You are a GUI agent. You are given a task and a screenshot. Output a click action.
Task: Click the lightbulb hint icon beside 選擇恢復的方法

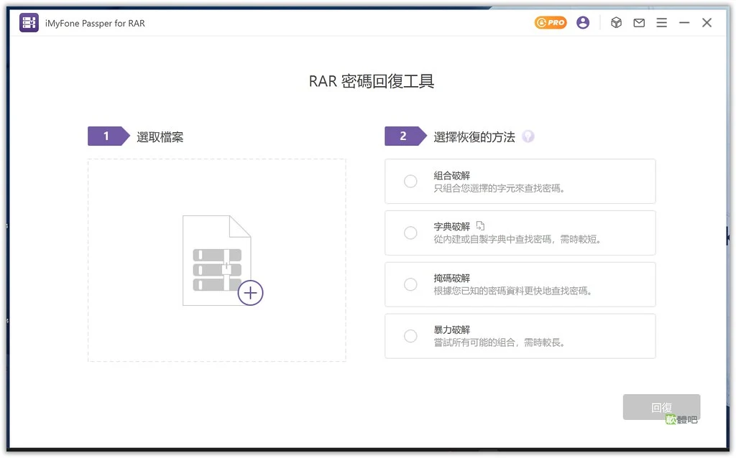(x=528, y=136)
